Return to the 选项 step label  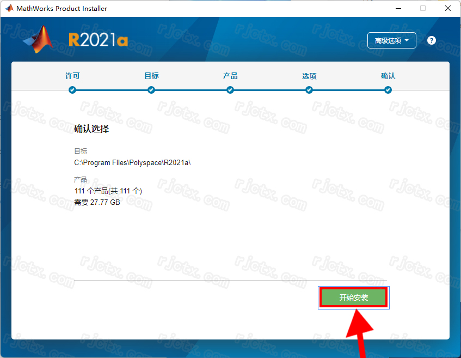pos(309,76)
